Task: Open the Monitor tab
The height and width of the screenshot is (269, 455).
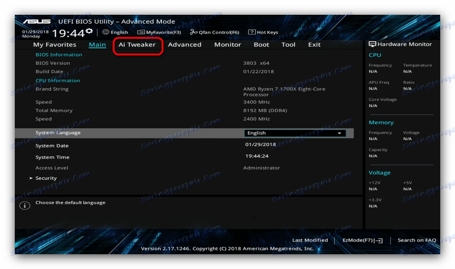Action: 228,45
